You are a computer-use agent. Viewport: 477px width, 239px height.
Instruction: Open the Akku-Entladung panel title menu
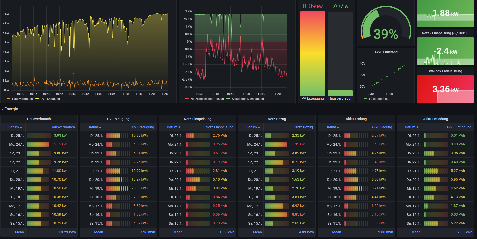[436, 119]
